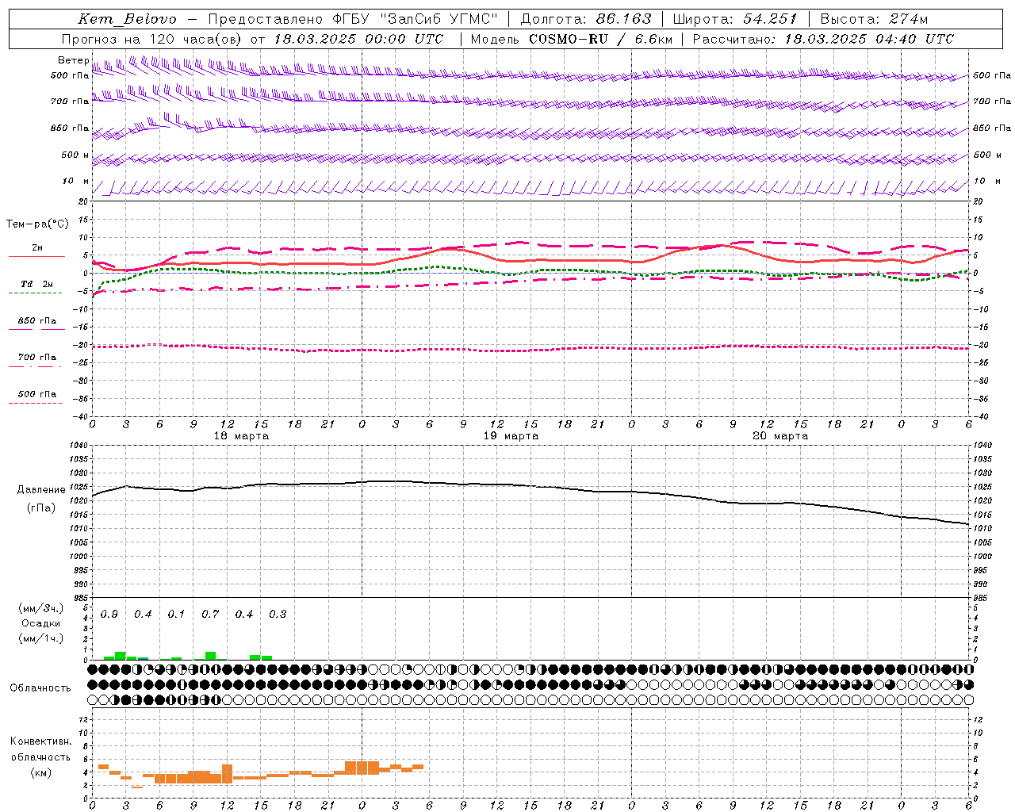
Task: Click the Облачность cloud cover label
Action: 40,688
